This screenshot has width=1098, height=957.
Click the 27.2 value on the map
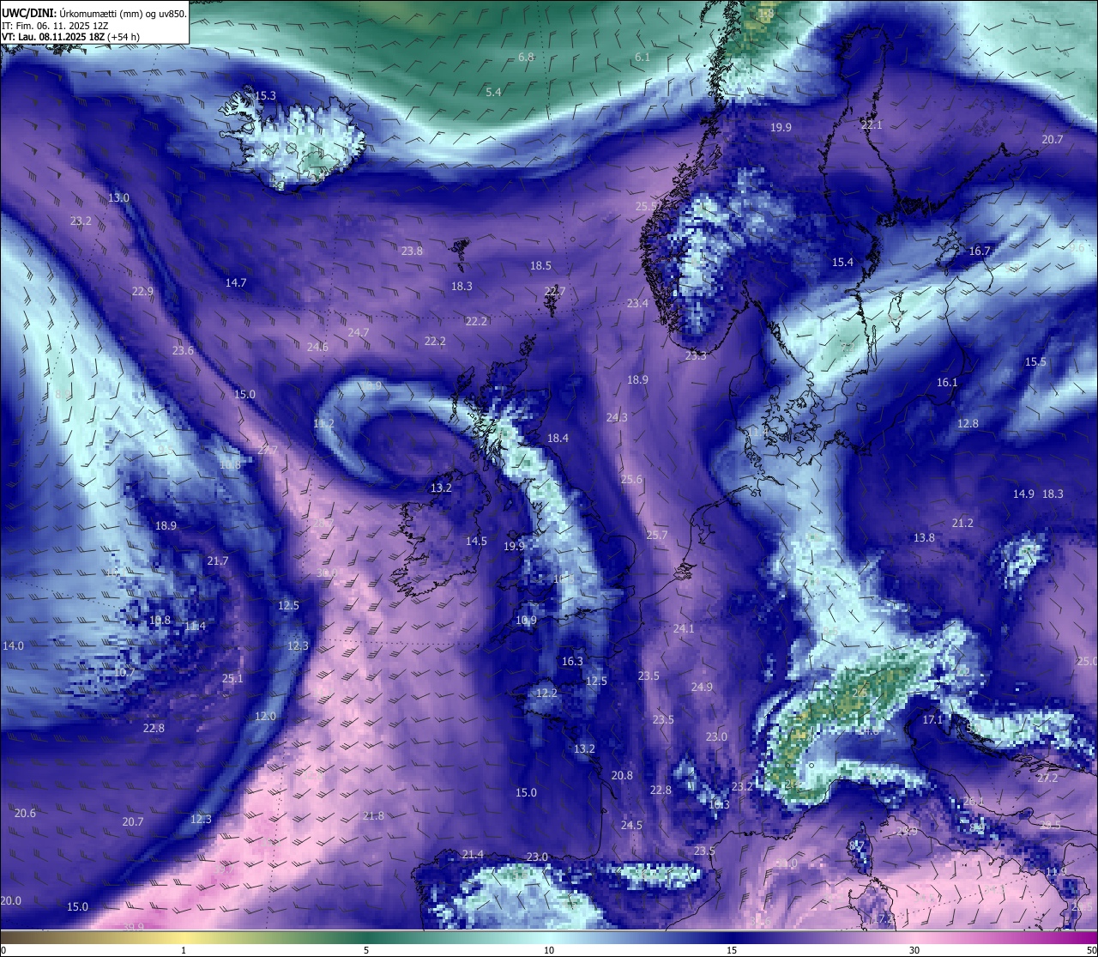click(1047, 778)
